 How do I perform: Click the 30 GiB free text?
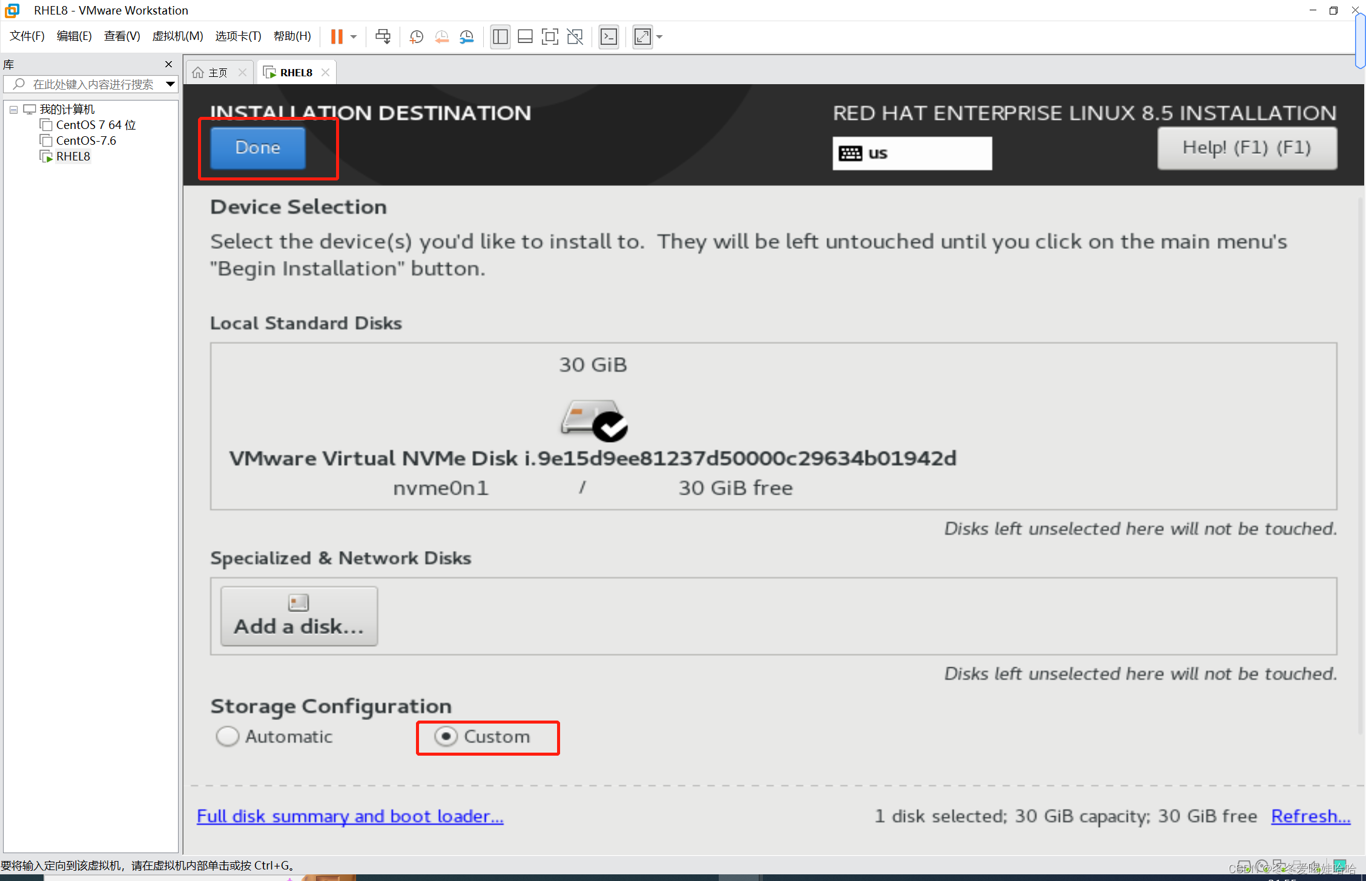click(x=736, y=488)
